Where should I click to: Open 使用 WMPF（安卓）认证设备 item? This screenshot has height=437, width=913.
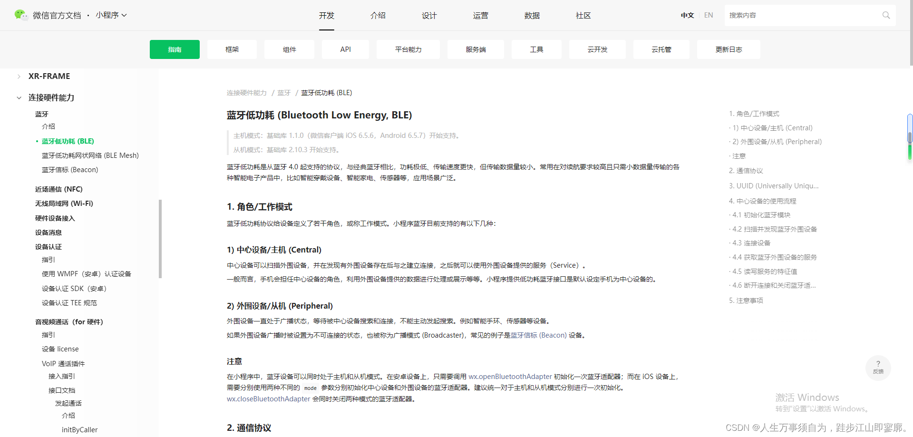point(87,274)
